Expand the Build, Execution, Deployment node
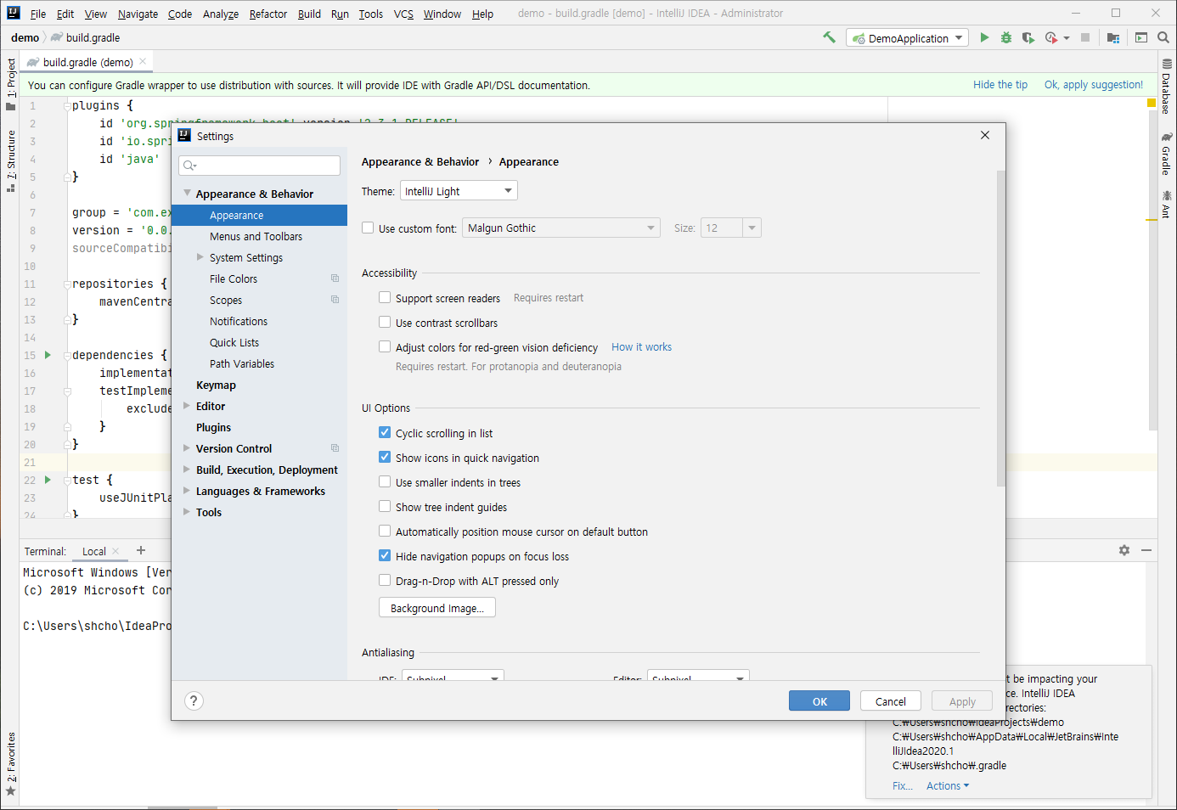The image size is (1177, 810). pos(187,470)
